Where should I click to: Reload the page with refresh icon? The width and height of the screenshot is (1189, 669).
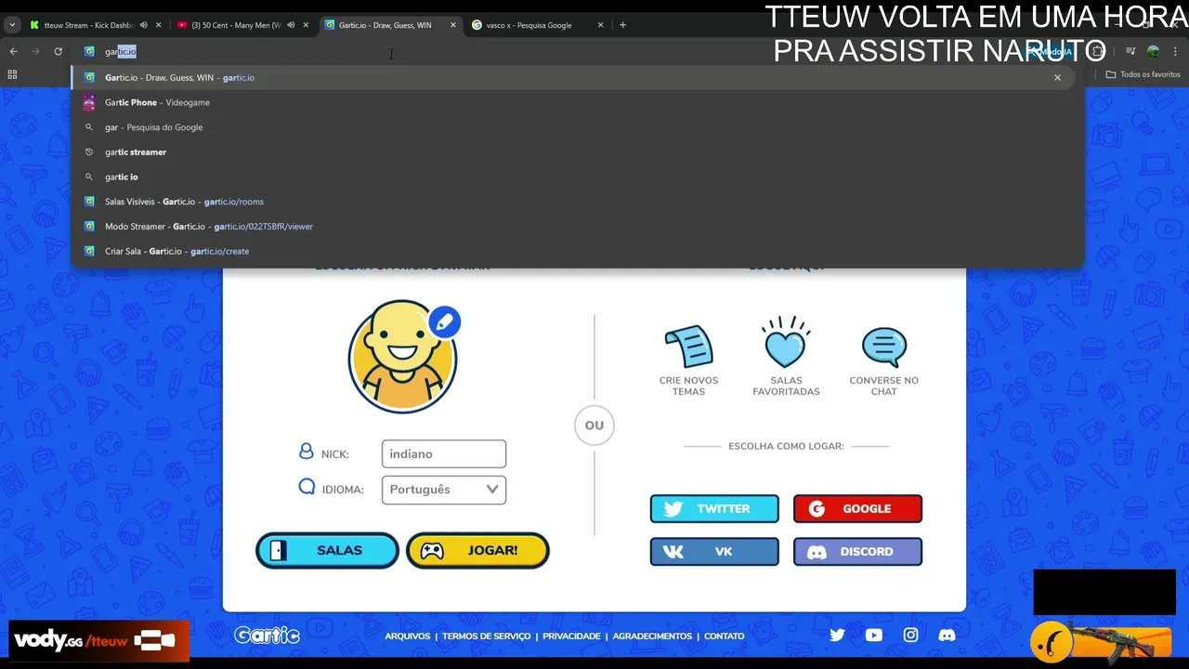(58, 52)
